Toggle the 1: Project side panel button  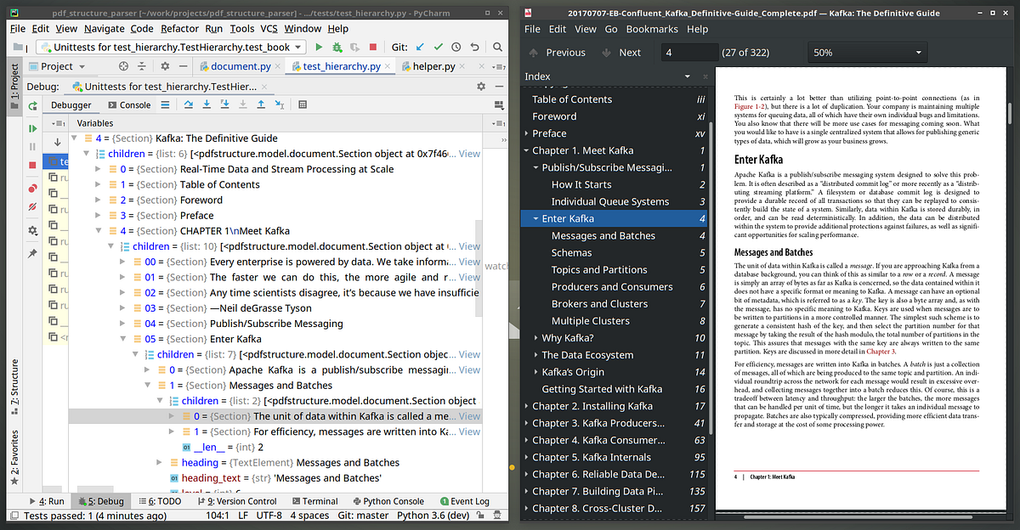[x=14, y=82]
